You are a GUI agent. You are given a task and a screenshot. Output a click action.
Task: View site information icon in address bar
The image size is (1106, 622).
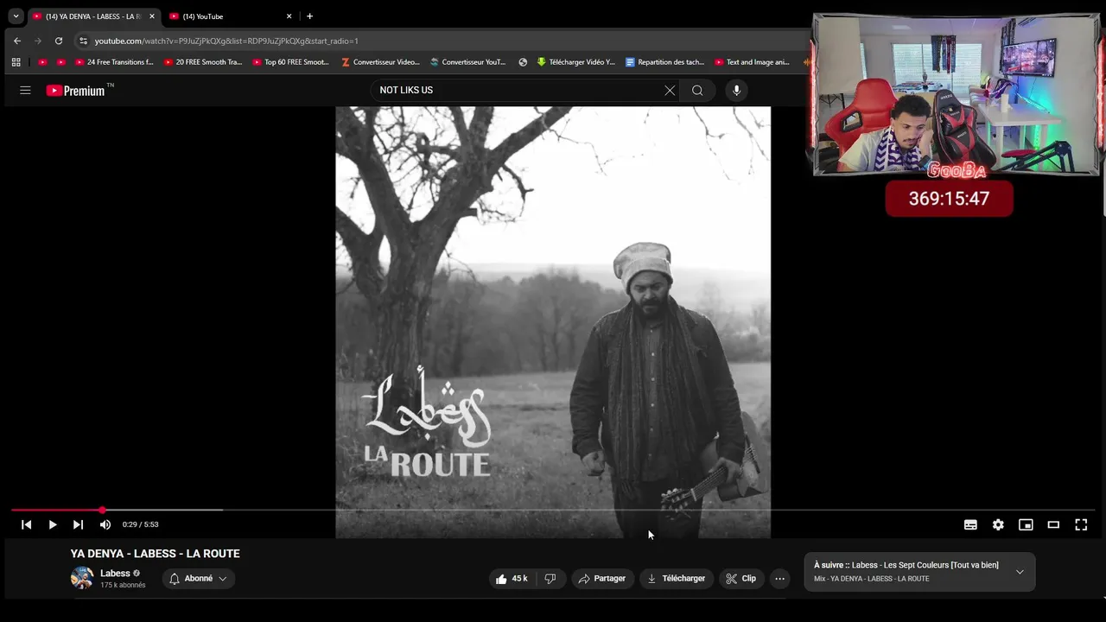83,41
